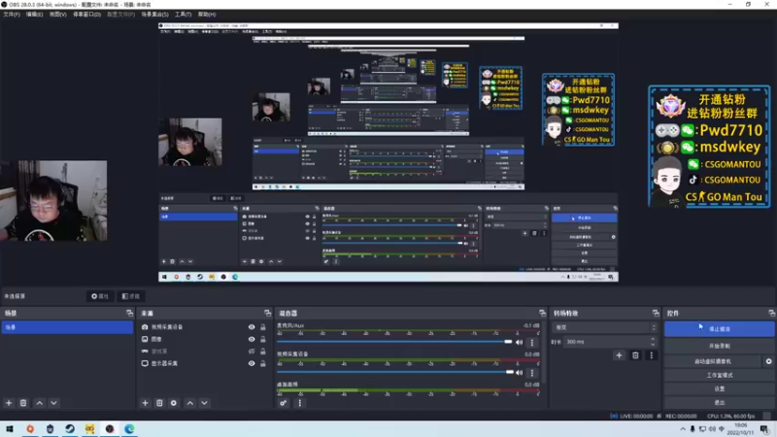Open 设置 settings from the Controls dock
The image size is (777, 437).
coord(719,389)
